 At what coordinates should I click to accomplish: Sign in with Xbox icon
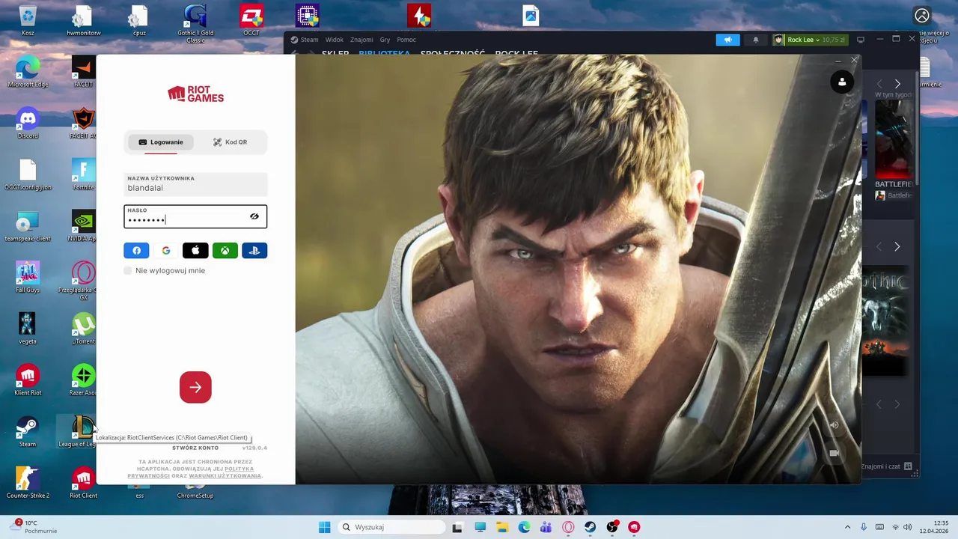(x=225, y=251)
